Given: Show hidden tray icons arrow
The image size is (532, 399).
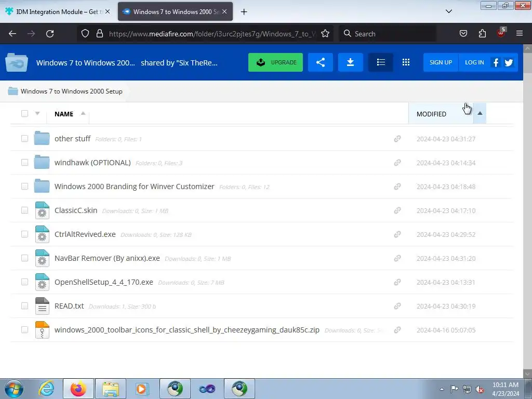Looking at the screenshot, I should (442, 389).
